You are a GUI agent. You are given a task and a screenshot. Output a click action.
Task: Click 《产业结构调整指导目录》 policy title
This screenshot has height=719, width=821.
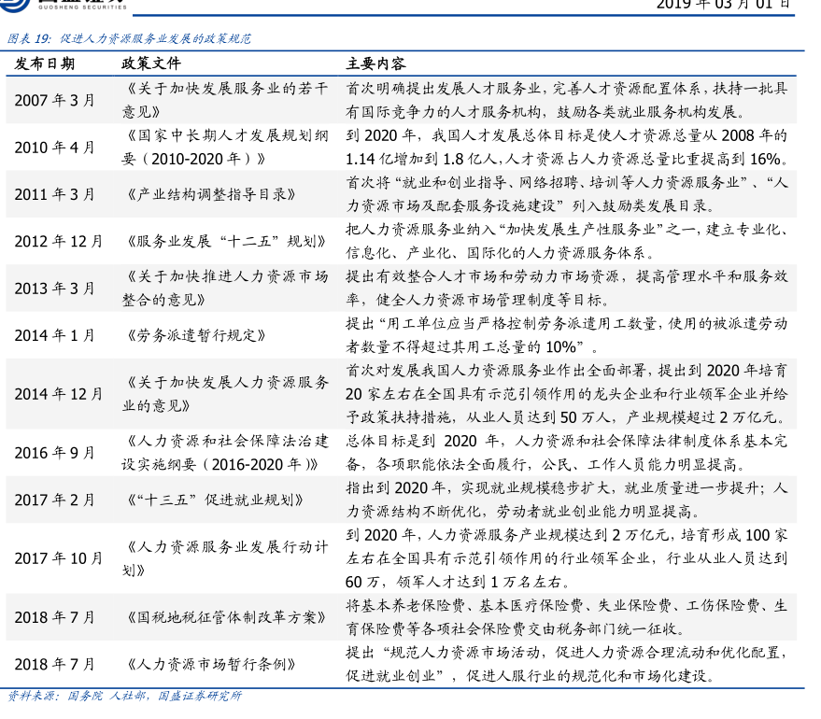pyautogui.click(x=210, y=194)
